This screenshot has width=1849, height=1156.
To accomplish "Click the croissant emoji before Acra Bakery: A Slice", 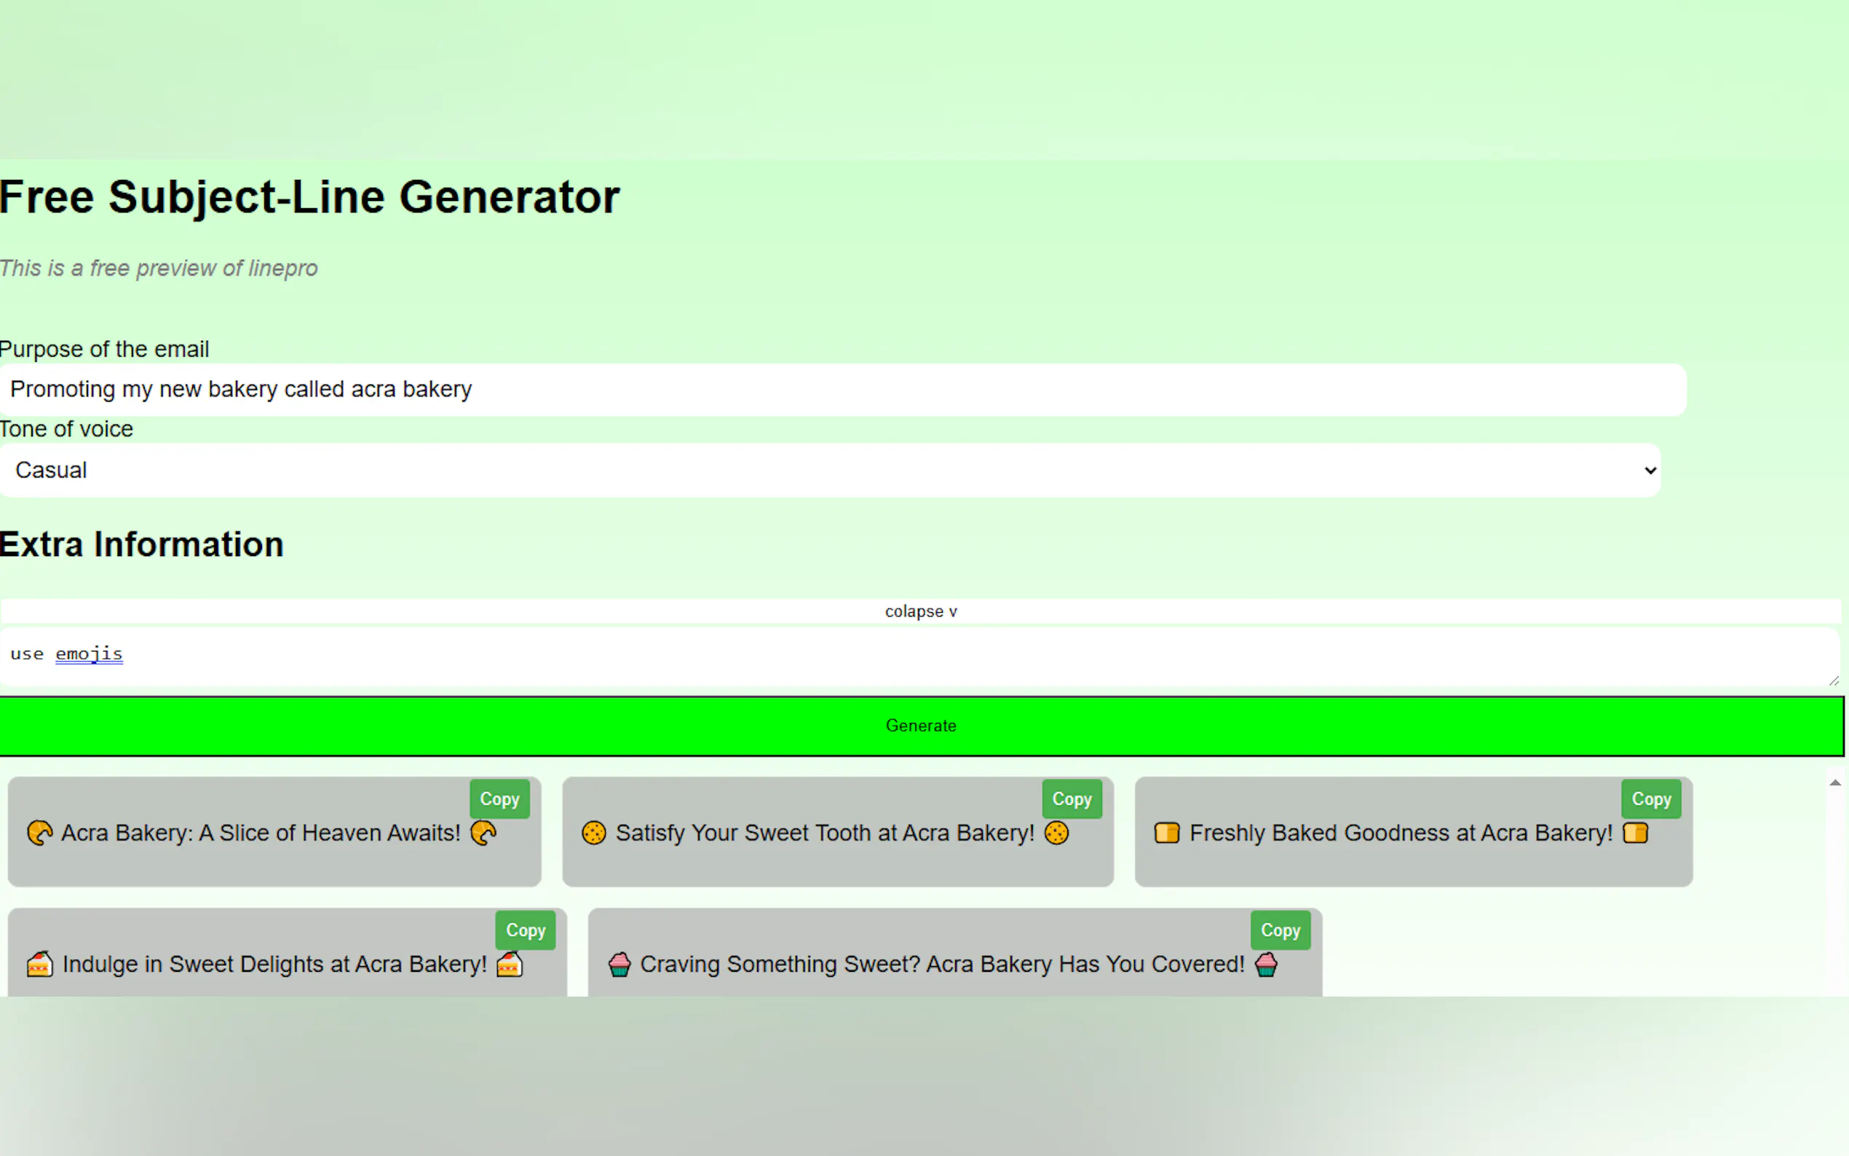I will point(40,833).
